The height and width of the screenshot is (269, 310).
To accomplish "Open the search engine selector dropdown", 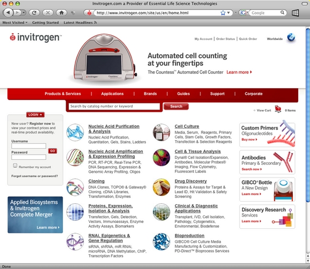I will tap(244, 13).
